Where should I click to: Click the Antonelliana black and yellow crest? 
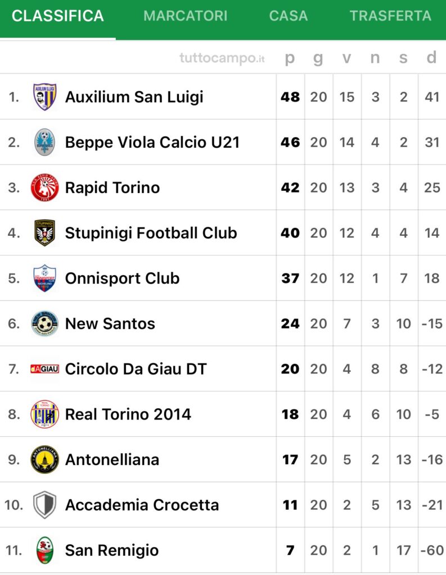click(44, 460)
